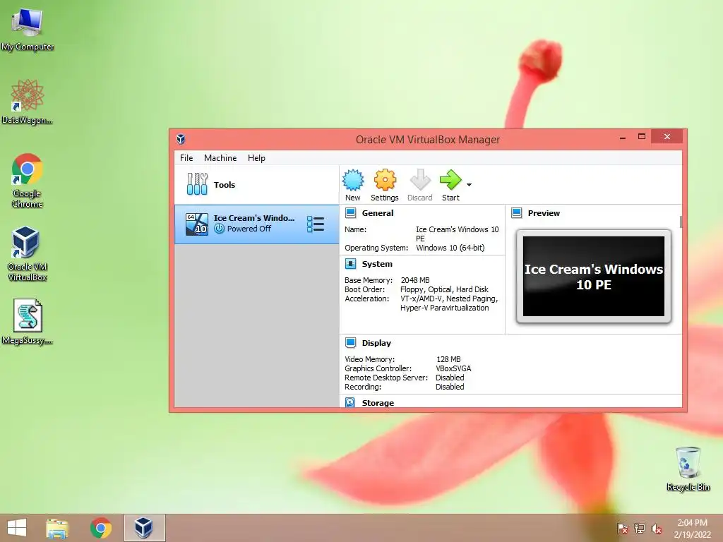Viewport: 723px width, 542px height.
Task: Click the muted volume tray icon
Action: coord(656,528)
